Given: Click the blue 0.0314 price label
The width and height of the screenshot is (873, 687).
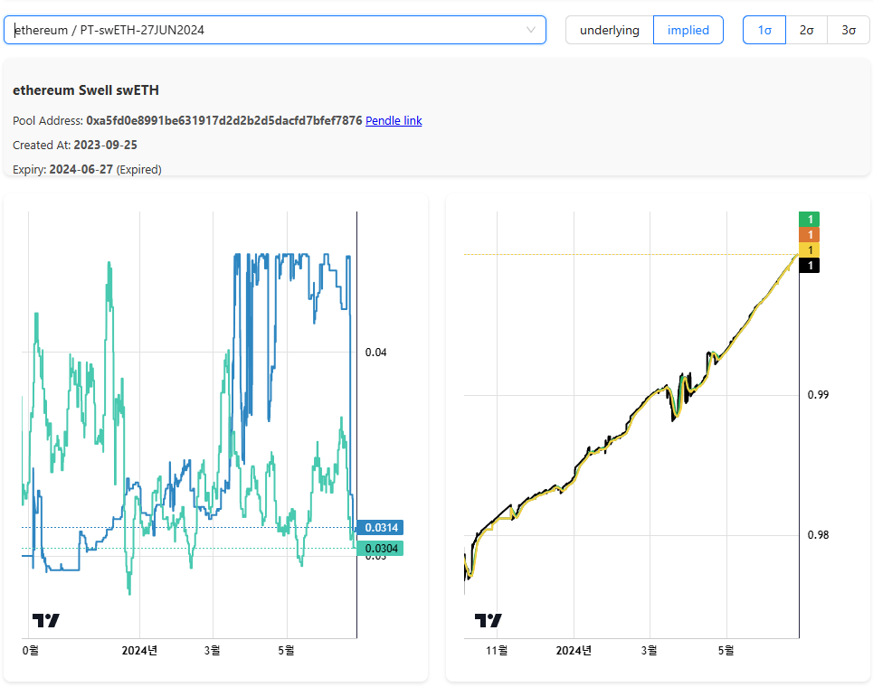Looking at the screenshot, I should 380,527.
